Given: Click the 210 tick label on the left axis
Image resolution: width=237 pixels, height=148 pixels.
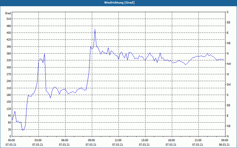Looking at the screenshot, I should click(9, 88).
